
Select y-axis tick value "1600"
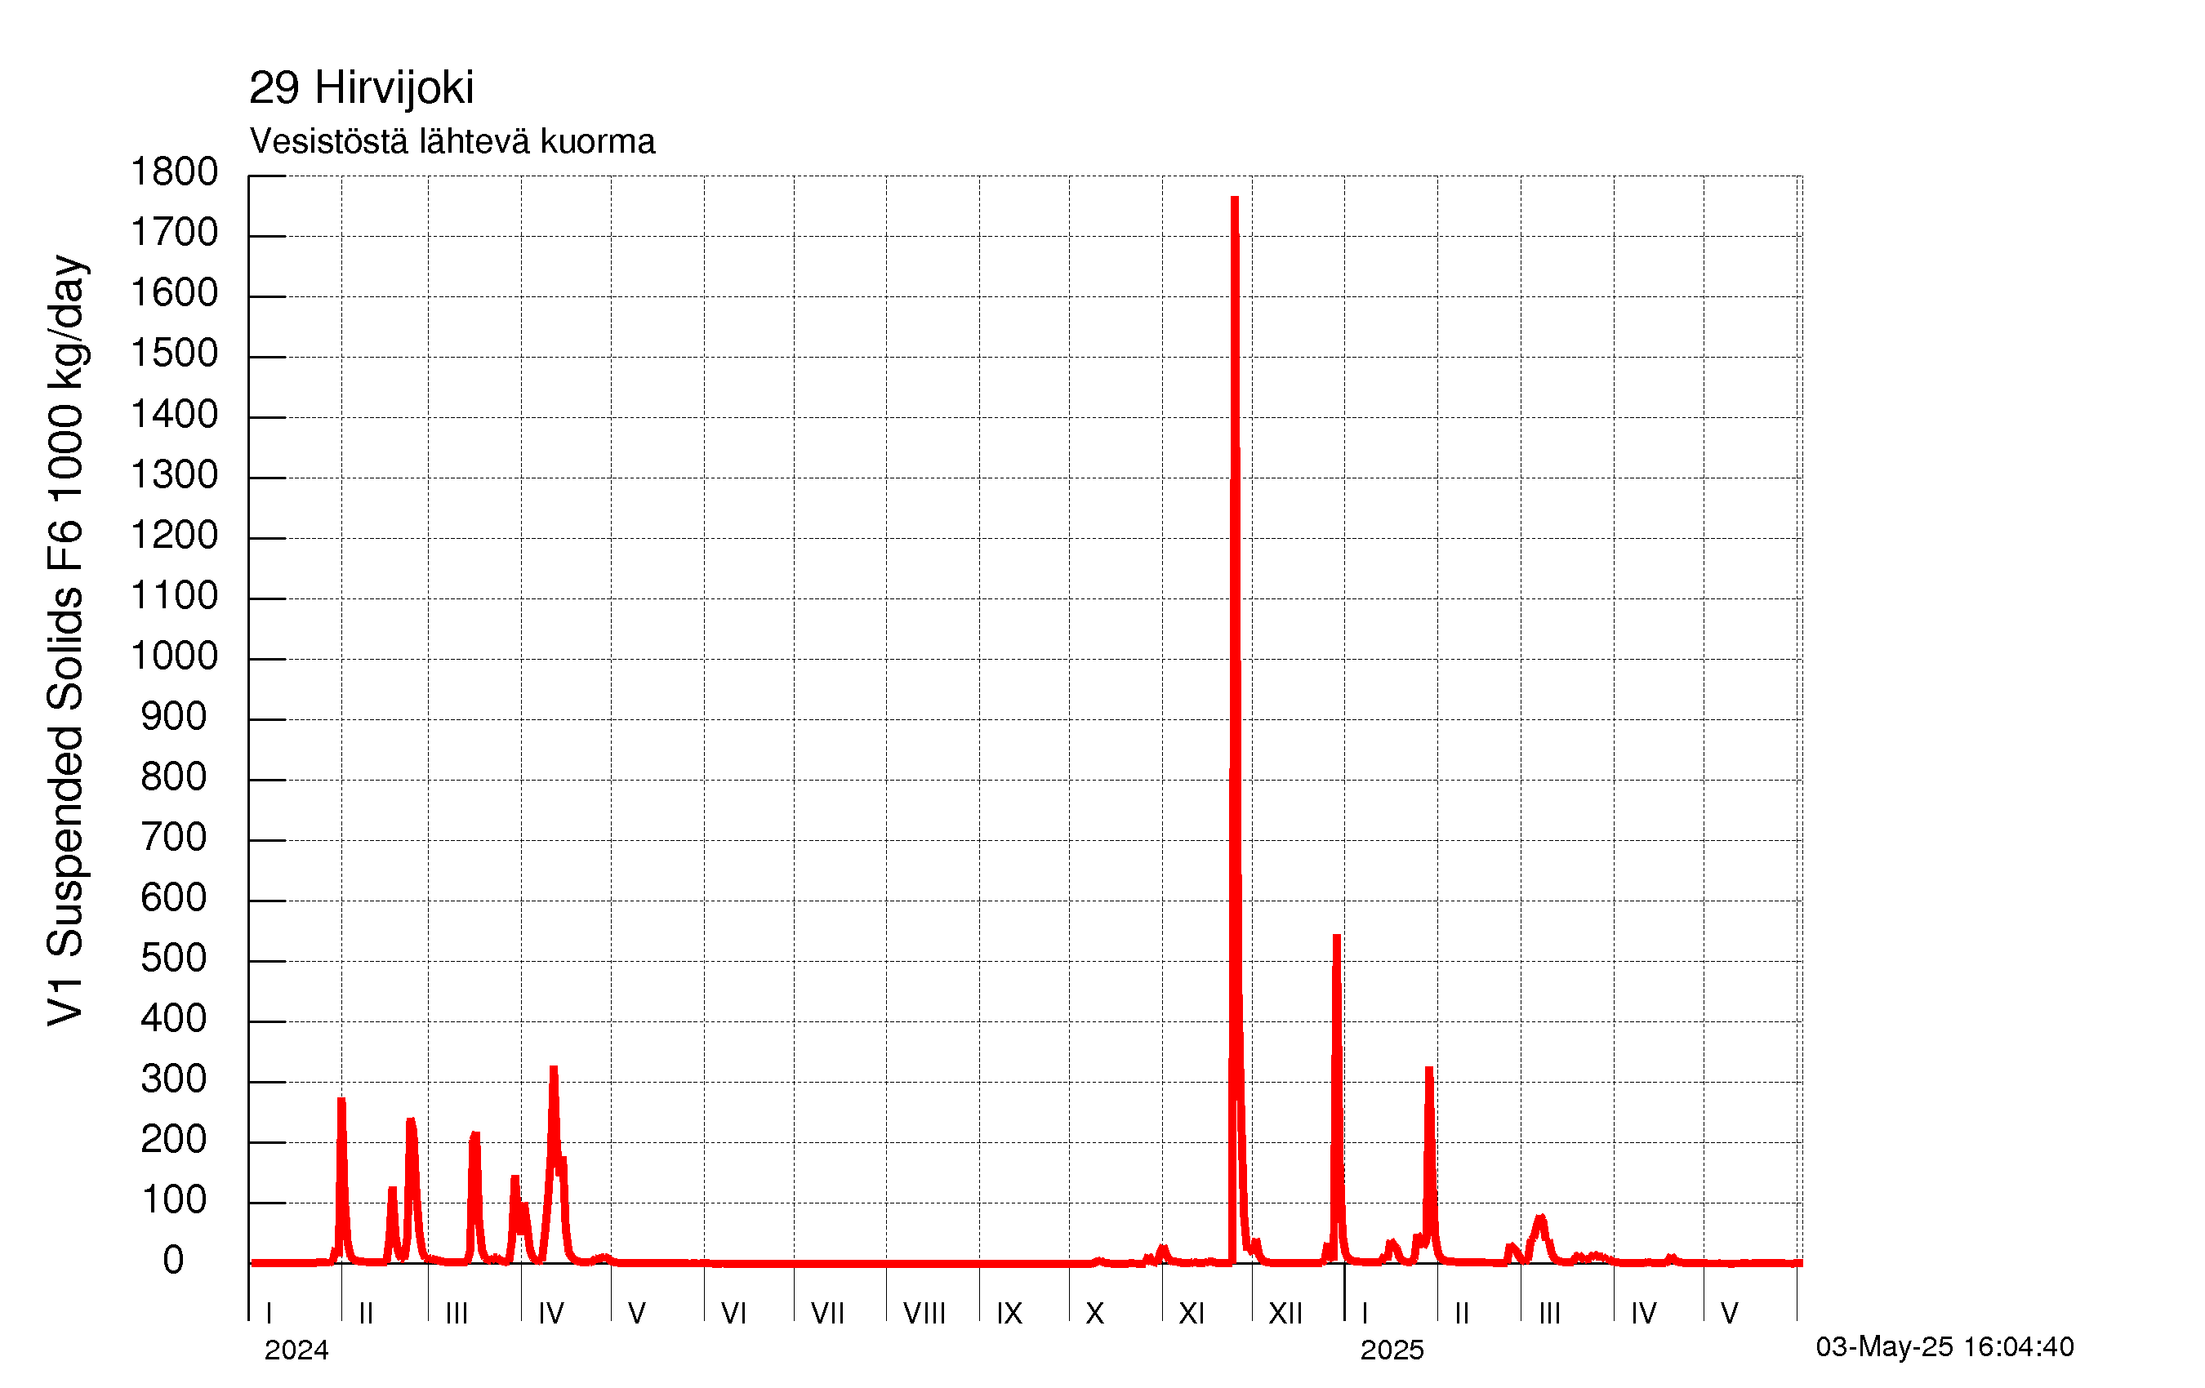pyautogui.click(x=174, y=293)
